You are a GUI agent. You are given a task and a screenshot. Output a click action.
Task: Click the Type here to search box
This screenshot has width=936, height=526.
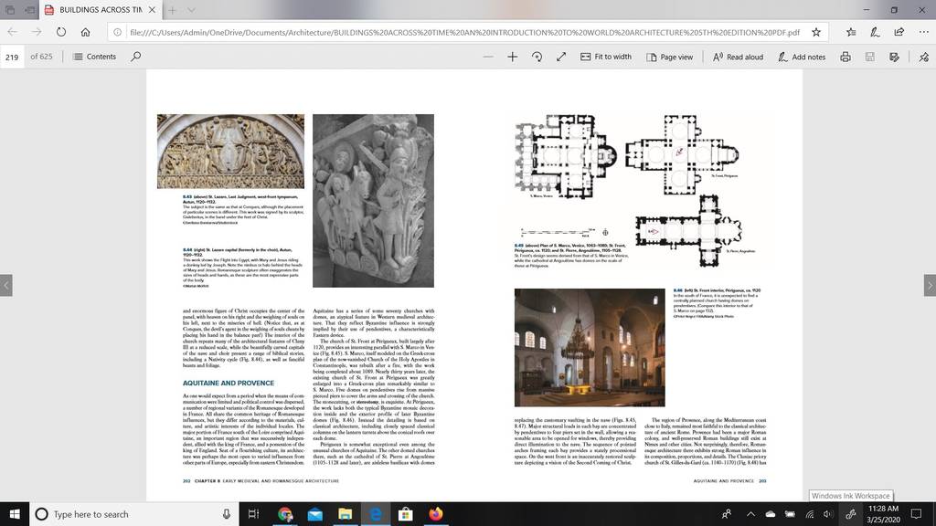pyautogui.click(x=133, y=514)
